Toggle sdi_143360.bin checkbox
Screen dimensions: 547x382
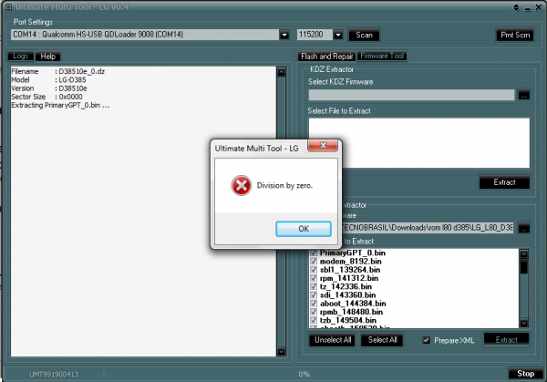click(314, 294)
